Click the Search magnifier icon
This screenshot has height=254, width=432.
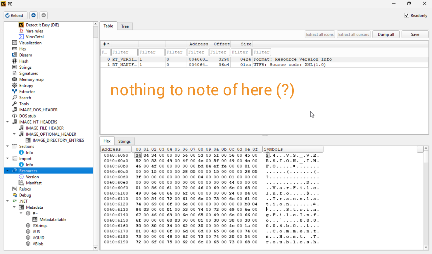(x=14, y=98)
